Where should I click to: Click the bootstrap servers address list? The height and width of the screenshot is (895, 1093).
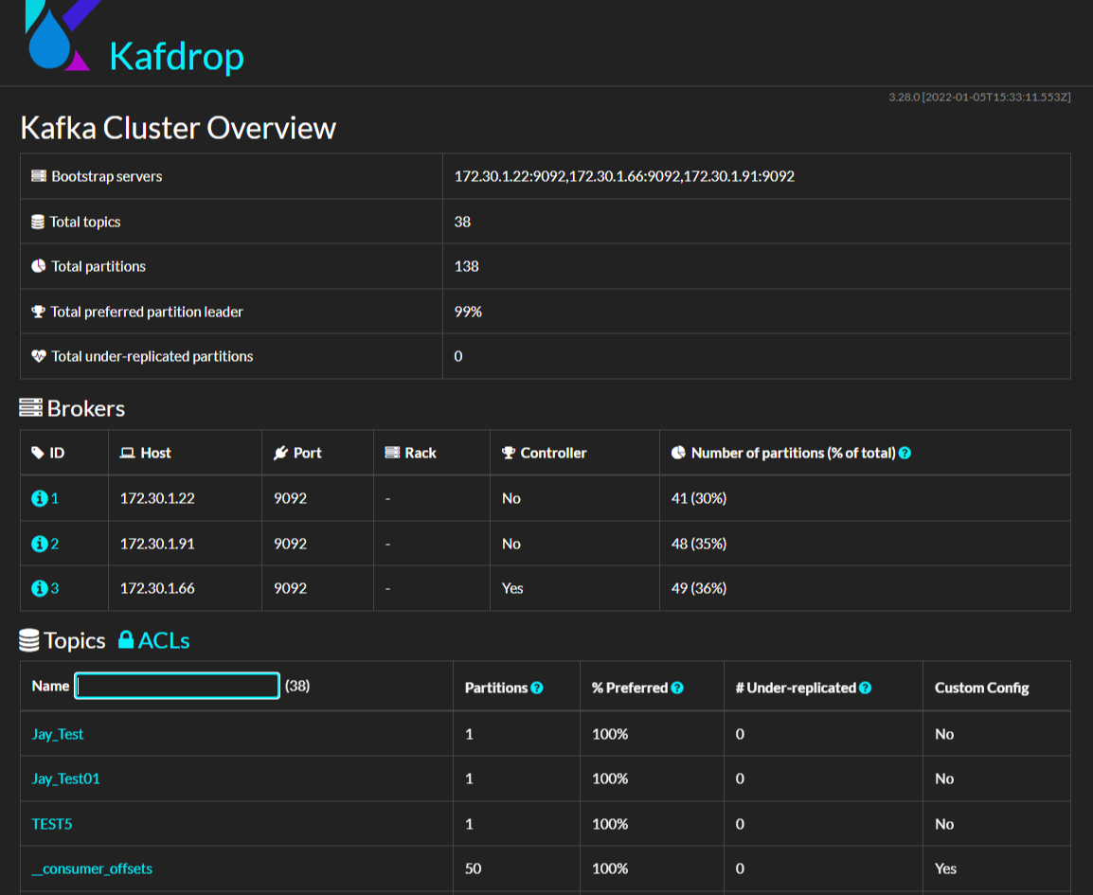(624, 176)
